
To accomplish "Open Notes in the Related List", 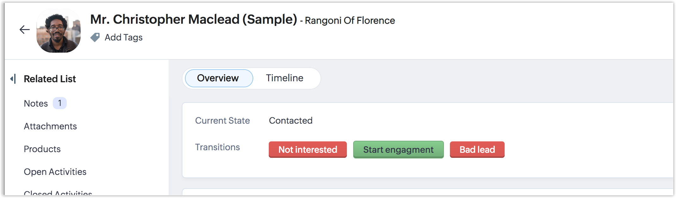I will pos(36,103).
